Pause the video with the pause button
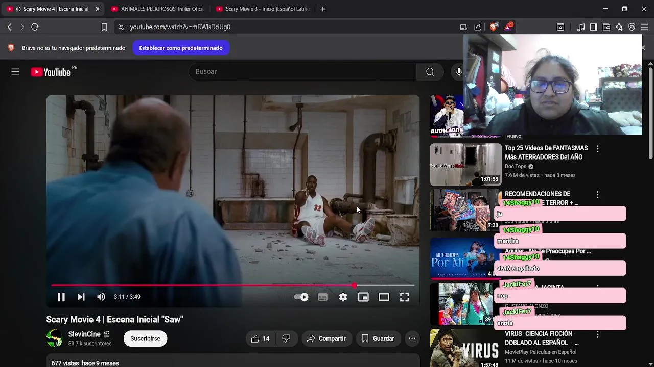The width and height of the screenshot is (654, 367). click(x=61, y=297)
